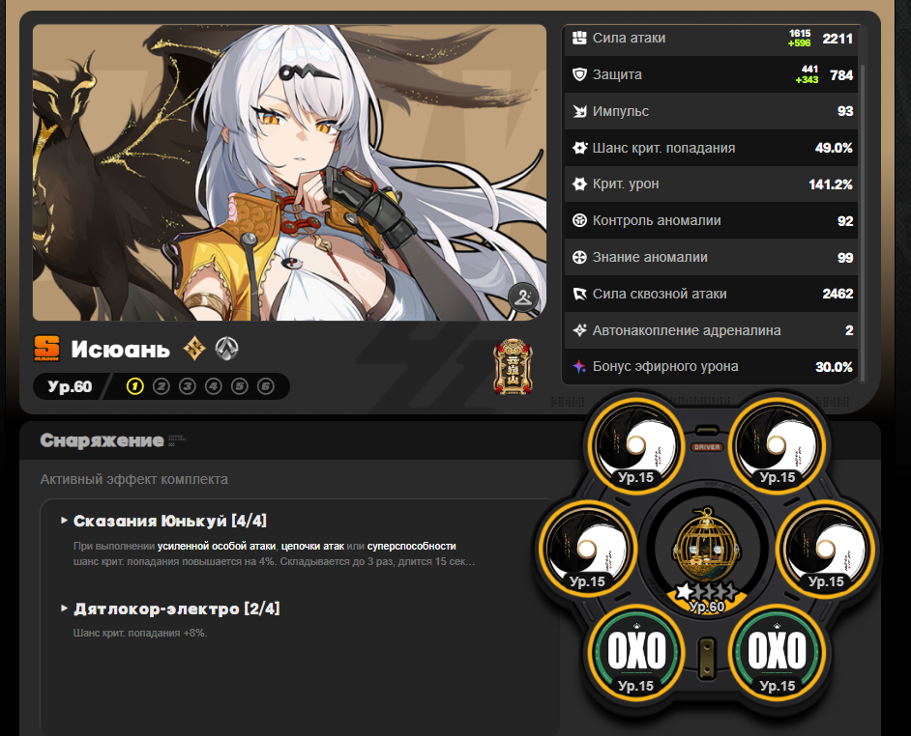The width and height of the screenshot is (911, 736).
Task: Click the Ур.60 label under the W-engine
Action: point(707,607)
